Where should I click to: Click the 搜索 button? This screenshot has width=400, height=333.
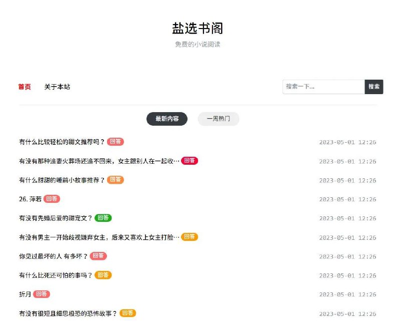[x=373, y=87]
